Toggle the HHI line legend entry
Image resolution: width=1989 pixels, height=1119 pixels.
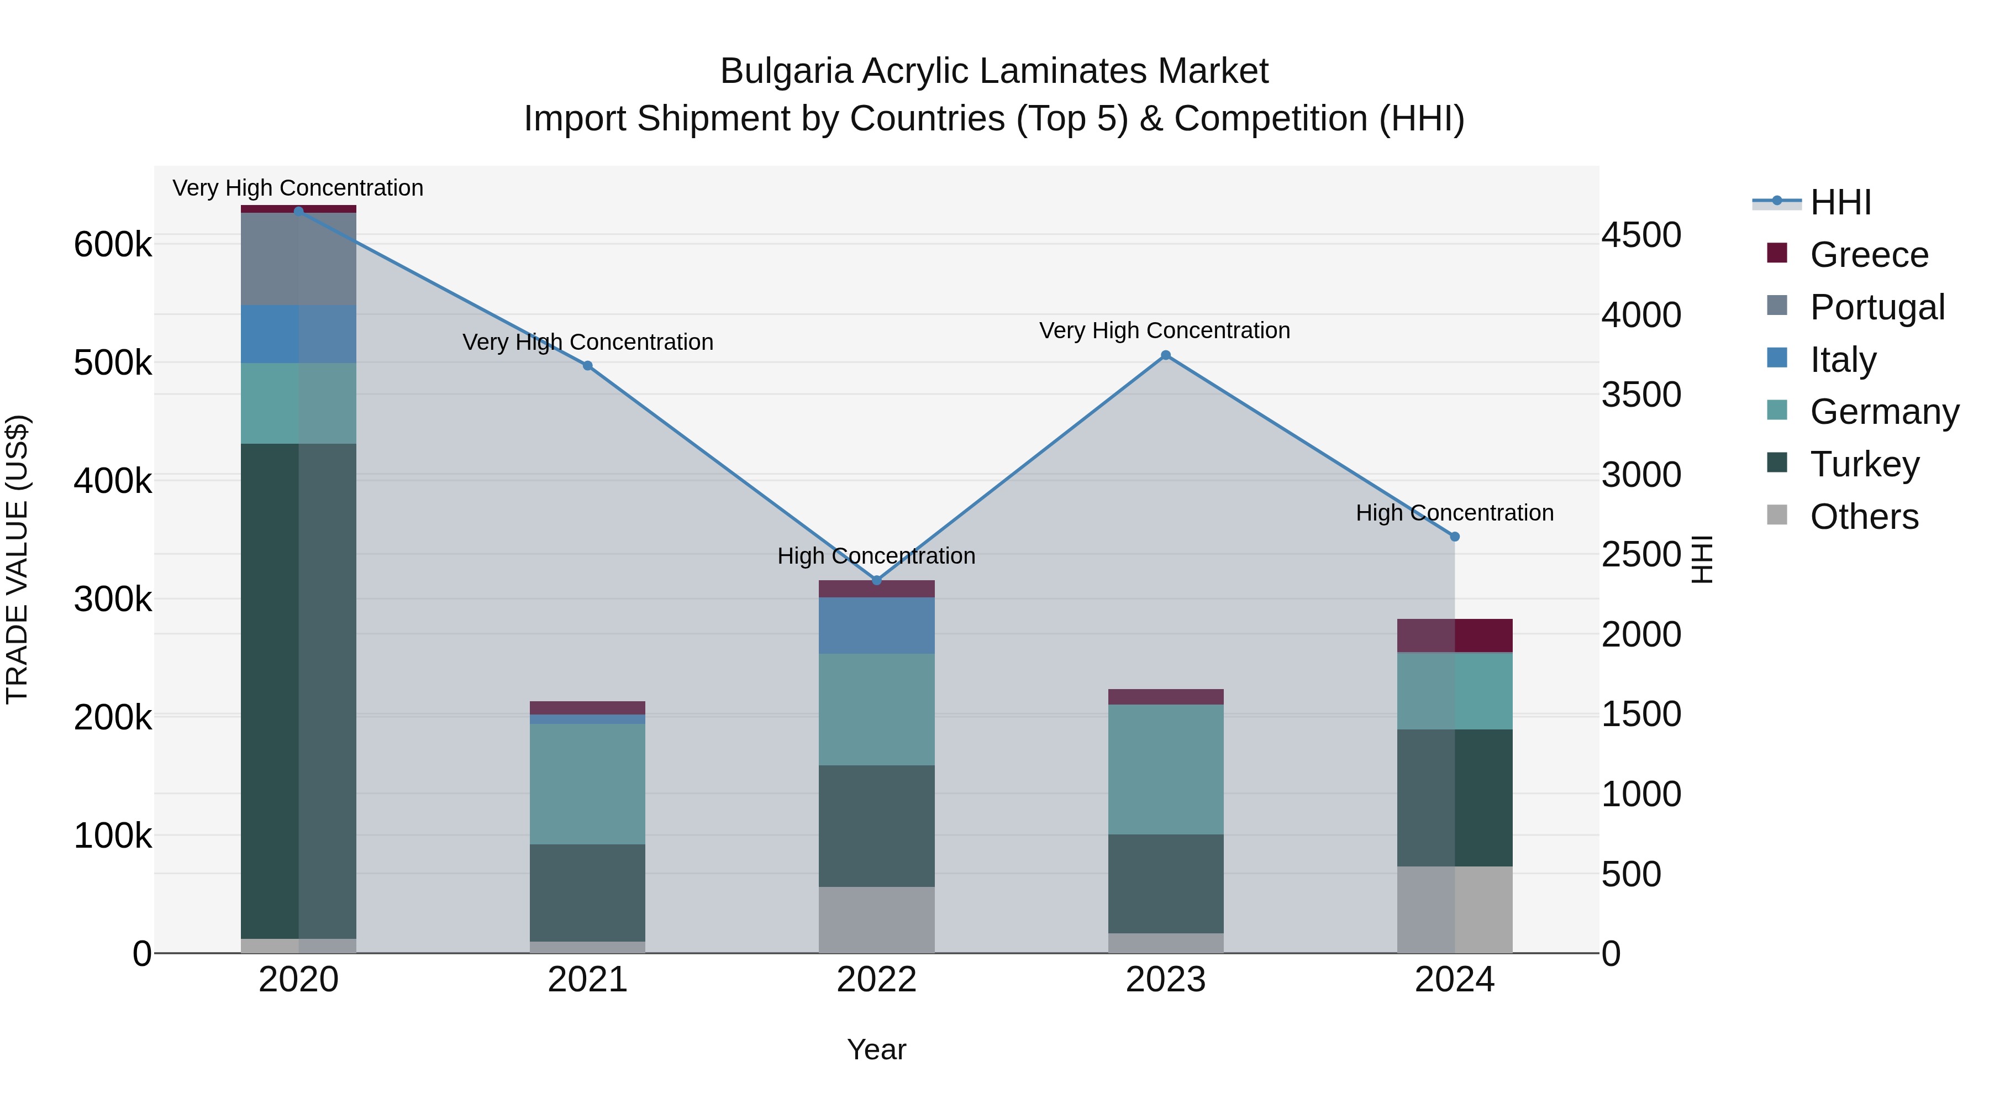pyautogui.click(x=1812, y=202)
